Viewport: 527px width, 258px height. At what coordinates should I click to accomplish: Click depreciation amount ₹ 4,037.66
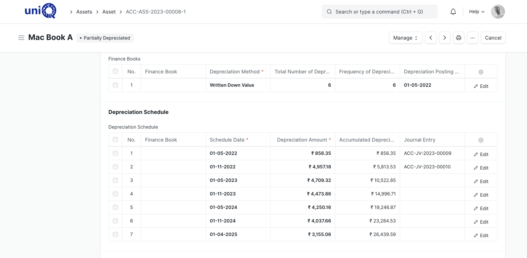tap(319, 221)
